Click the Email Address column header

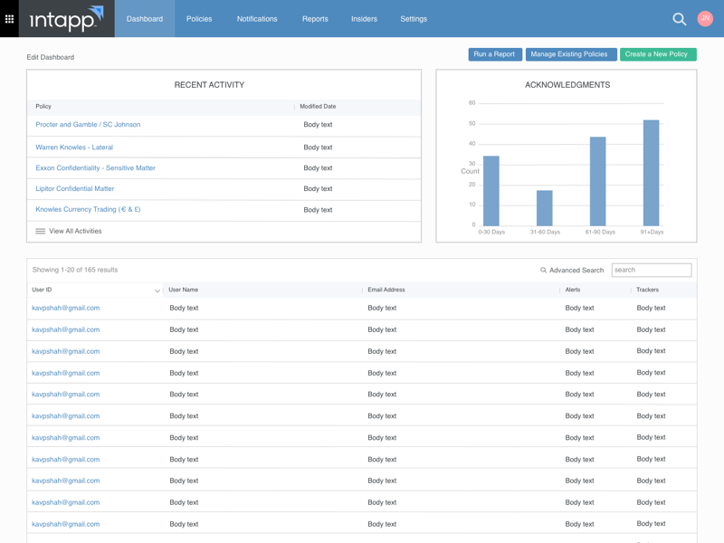click(386, 290)
